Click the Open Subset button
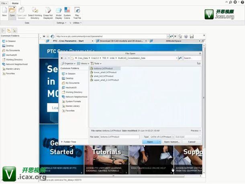Screen dimensions: 245x184 pos(171,142)
